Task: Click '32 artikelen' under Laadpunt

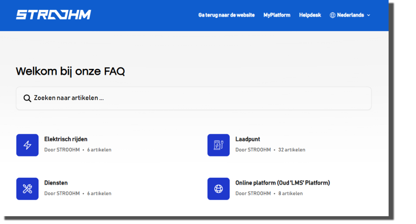Action: coord(292,149)
